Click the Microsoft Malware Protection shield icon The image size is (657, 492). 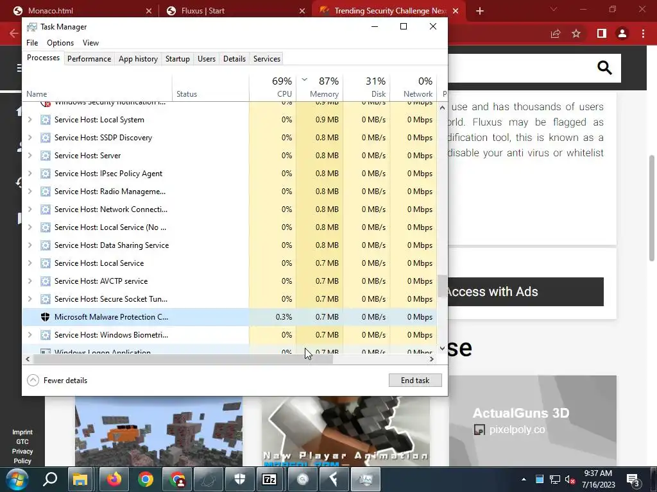click(x=46, y=317)
